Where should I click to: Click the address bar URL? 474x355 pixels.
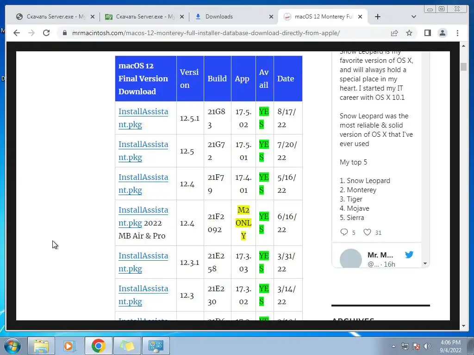(x=206, y=33)
